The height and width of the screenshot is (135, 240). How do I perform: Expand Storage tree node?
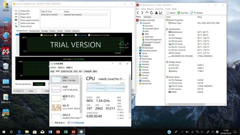pyautogui.click(x=137, y=61)
